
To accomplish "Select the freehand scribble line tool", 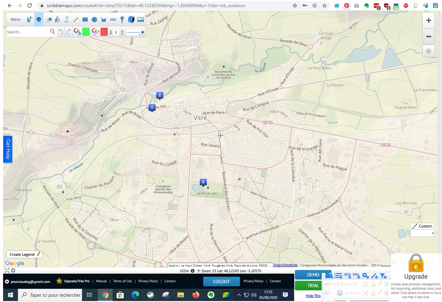I will click(x=67, y=20).
